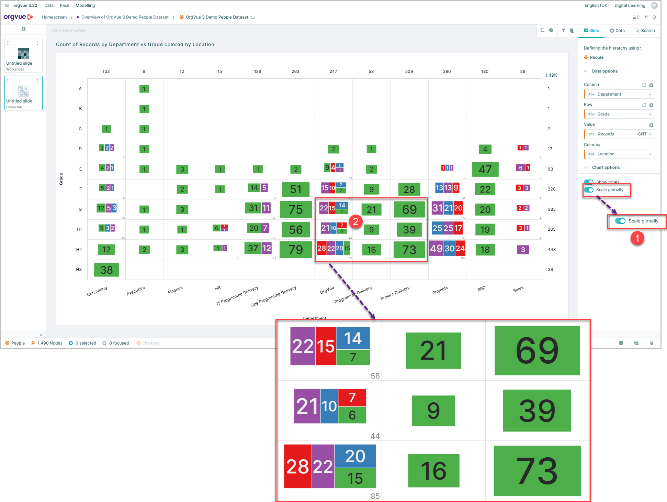Open the hamburger menu beside orgvue 3.22
Image resolution: width=667 pixels, height=502 pixels.
pos(7,6)
